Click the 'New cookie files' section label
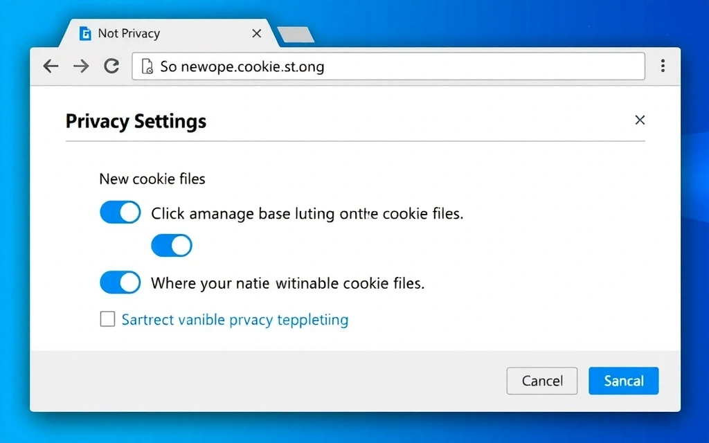The width and height of the screenshot is (709, 443). 152,179
